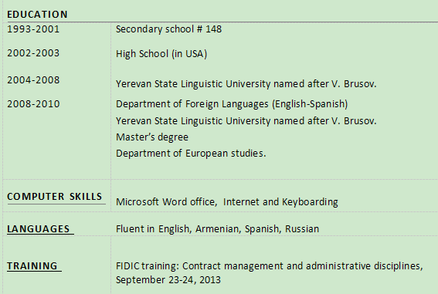
Task: Place cursor in 'Secondary school # 148' text
Action: [168, 29]
